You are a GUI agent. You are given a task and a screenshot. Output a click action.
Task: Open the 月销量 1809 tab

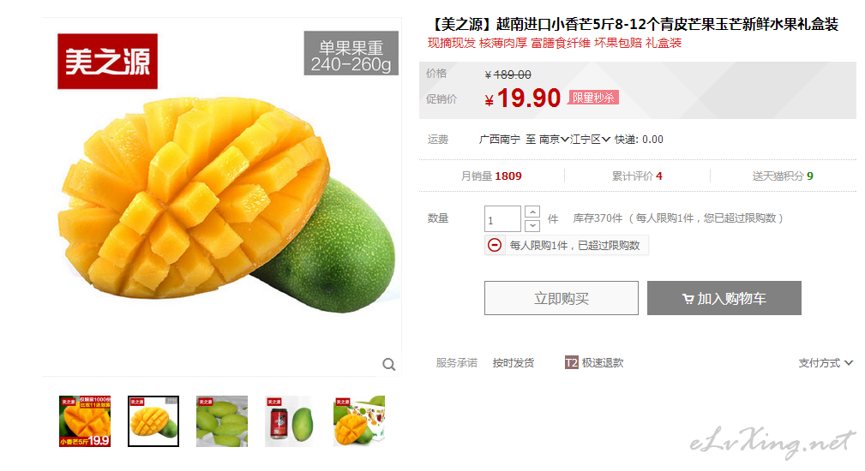pos(491,176)
